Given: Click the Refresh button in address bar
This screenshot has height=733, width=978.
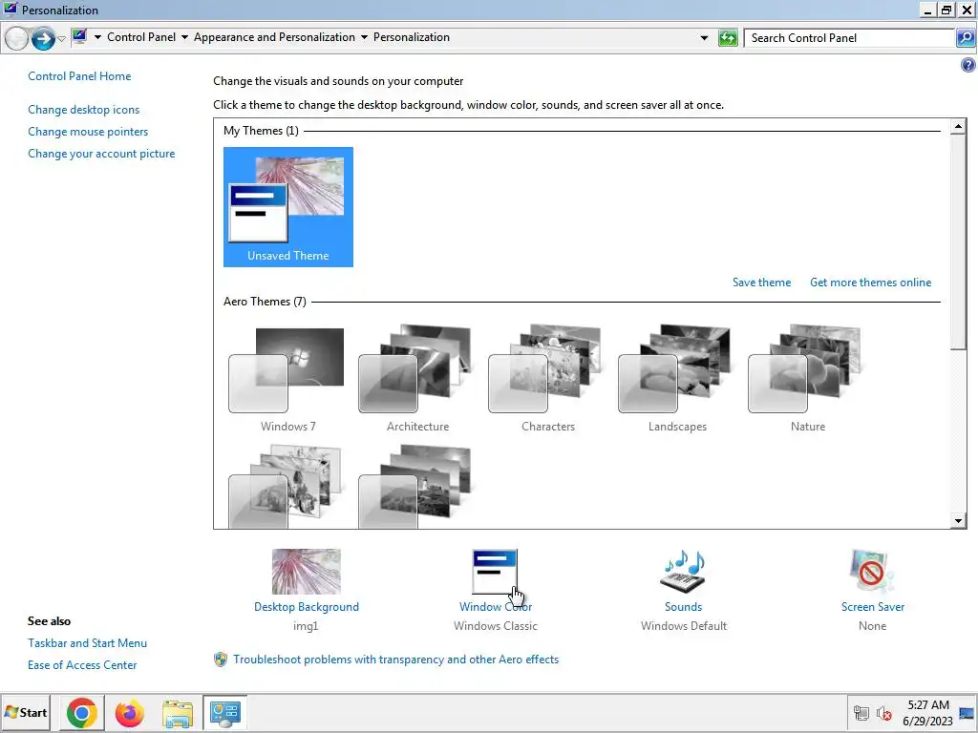Looking at the screenshot, I should pyautogui.click(x=728, y=38).
